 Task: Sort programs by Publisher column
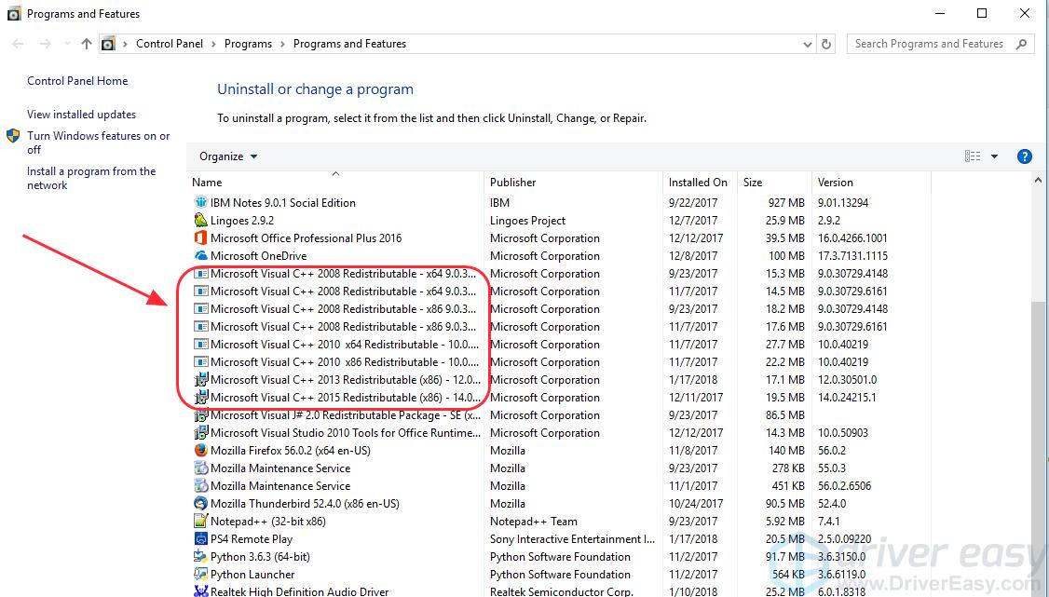coord(513,183)
